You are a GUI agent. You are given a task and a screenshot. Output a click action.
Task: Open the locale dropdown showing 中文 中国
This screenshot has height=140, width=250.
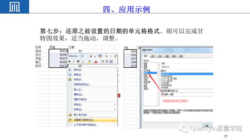[x=187, y=94]
